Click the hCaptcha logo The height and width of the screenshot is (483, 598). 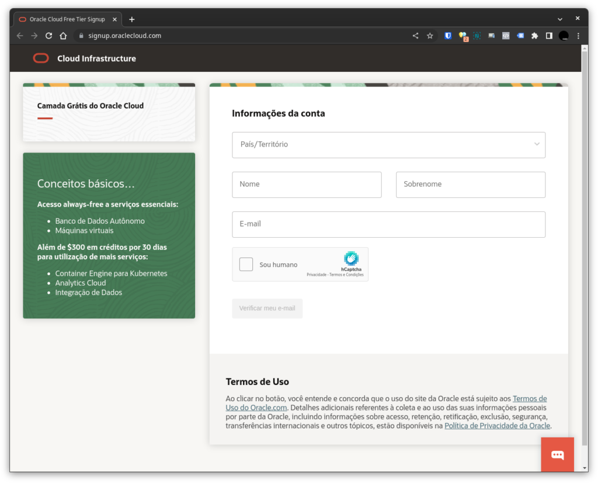351,258
